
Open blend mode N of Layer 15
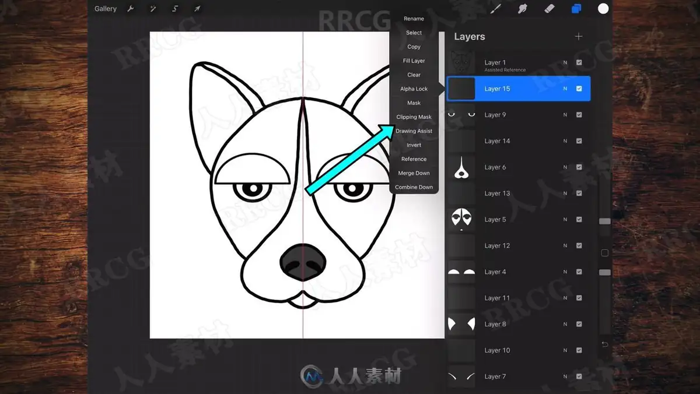point(565,89)
